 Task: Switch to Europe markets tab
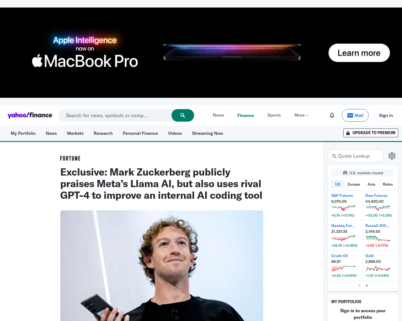[354, 184]
